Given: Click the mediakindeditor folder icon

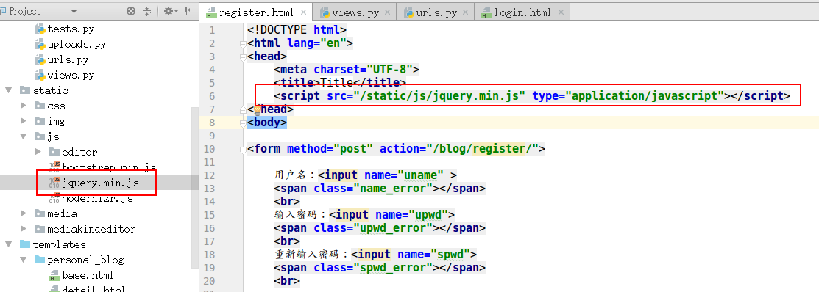Looking at the screenshot, I should pos(39,229).
